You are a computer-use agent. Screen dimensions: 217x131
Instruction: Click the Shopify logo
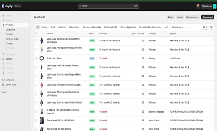(7, 6)
